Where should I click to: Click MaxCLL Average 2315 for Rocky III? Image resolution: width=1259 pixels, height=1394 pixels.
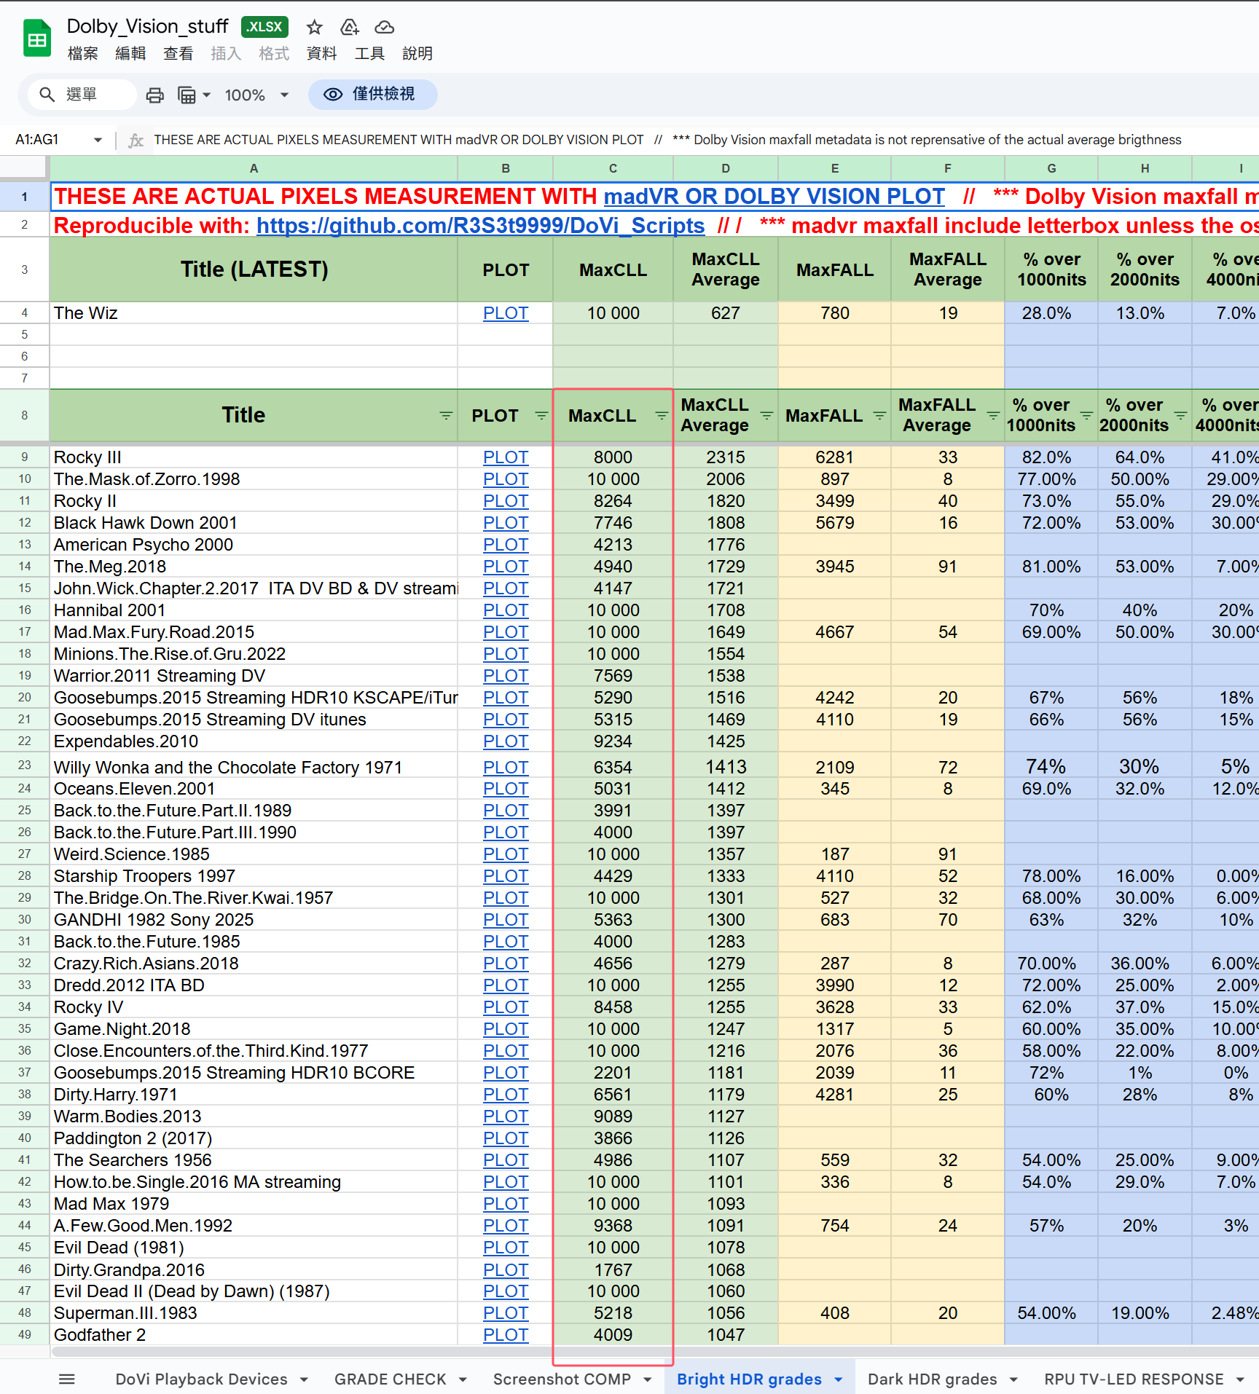pos(726,457)
